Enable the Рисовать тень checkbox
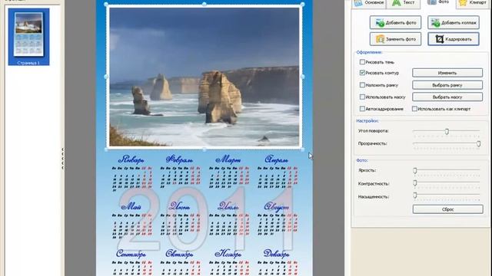This screenshot has width=492, height=276. 362,62
